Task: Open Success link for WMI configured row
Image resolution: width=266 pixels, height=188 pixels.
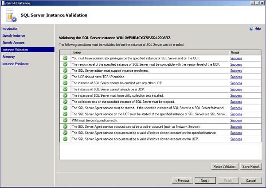Action: [x=236, y=121]
